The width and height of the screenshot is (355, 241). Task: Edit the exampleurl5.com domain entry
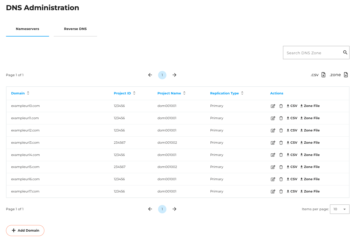pyautogui.click(x=273, y=167)
